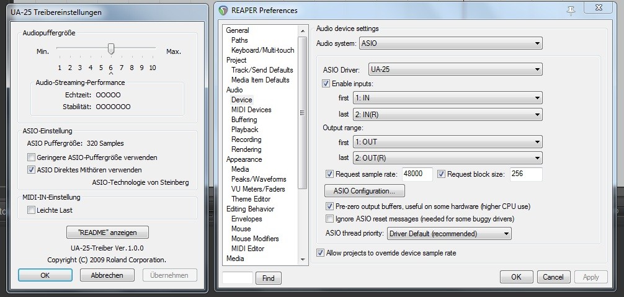The image size is (624, 297).
Task: Select 'Editing Behavior' category in tree
Action: point(251,209)
